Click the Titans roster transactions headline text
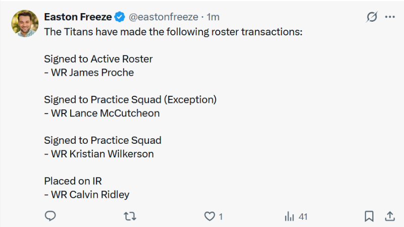404x227 pixels. coord(173,31)
